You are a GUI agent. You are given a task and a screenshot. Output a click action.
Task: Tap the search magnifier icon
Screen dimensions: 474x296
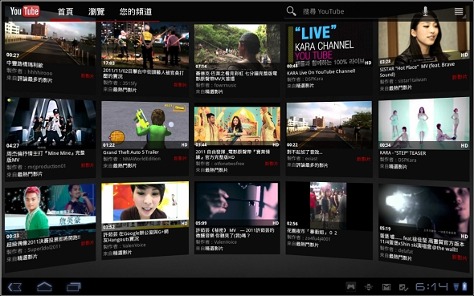(x=291, y=11)
